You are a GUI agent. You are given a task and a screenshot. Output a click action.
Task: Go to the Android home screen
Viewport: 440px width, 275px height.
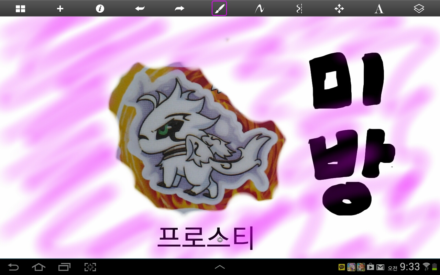38,267
